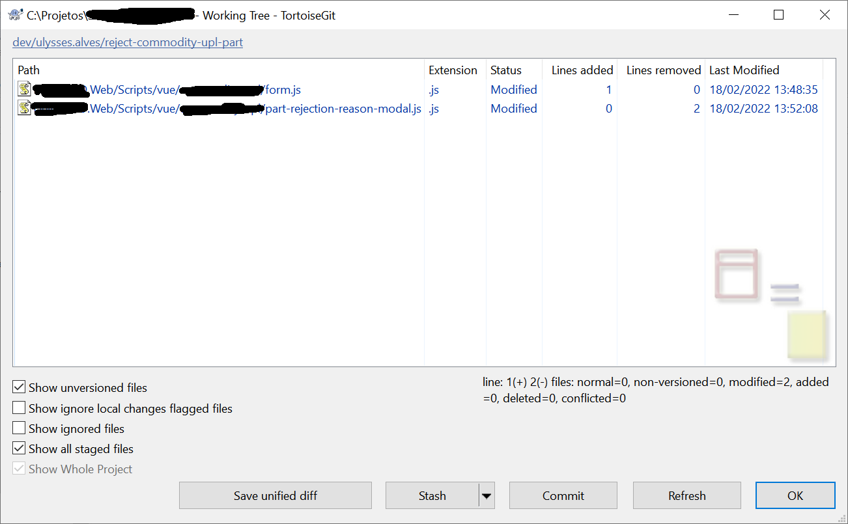Viewport: 848px width, 524px height.
Task: Sort by the Extension column header
Action: click(455, 70)
